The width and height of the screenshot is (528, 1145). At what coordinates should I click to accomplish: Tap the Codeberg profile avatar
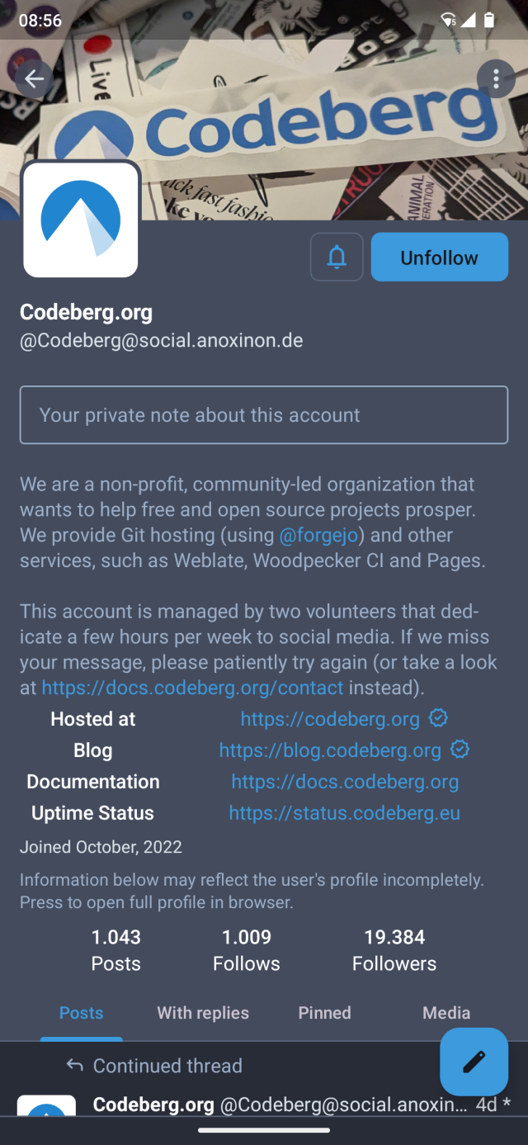(81, 220)
